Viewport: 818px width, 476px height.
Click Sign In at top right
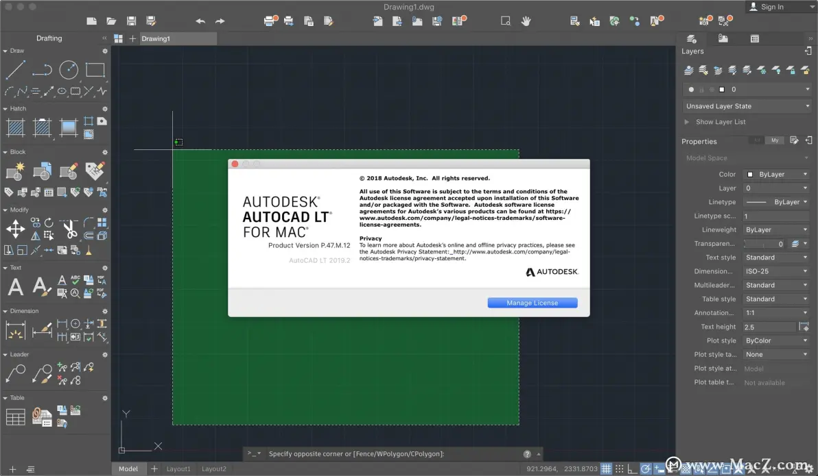[772, 7]
